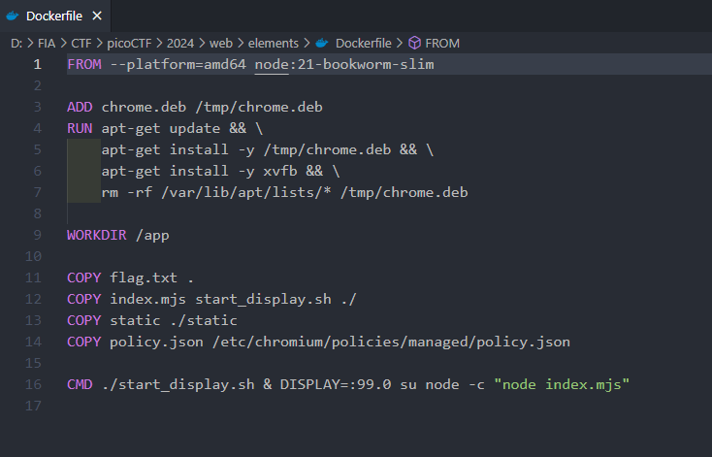The image size is (712, 457).
Task: Click start_display.sh on COPY line 12
Action: 264,300
